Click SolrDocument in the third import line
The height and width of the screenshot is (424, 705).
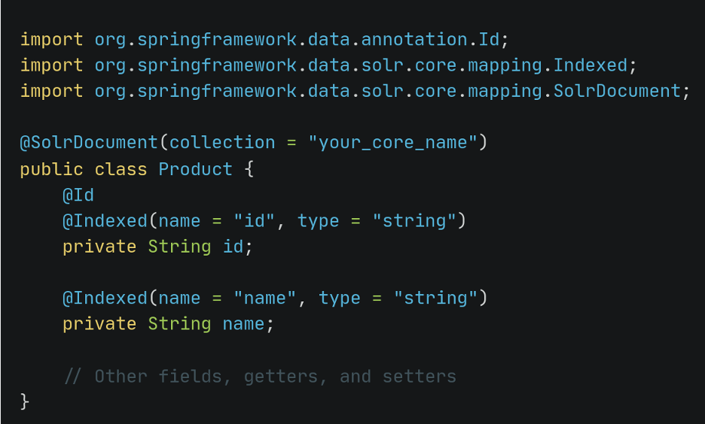[x=617, y=91]
